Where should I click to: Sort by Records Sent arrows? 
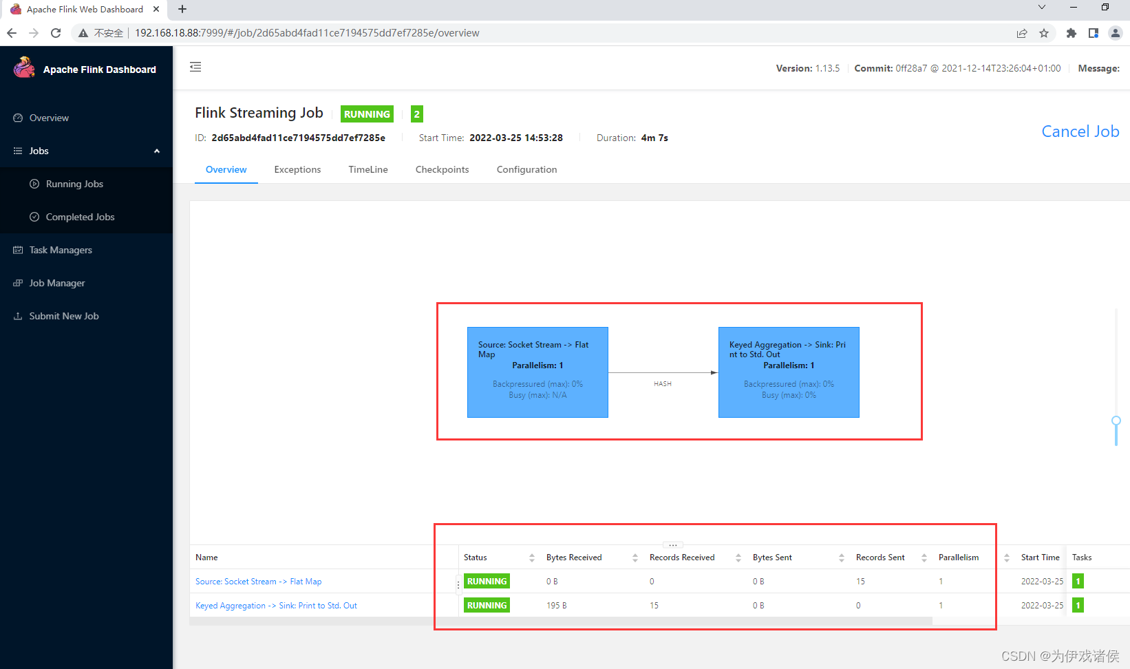point(924,557)
